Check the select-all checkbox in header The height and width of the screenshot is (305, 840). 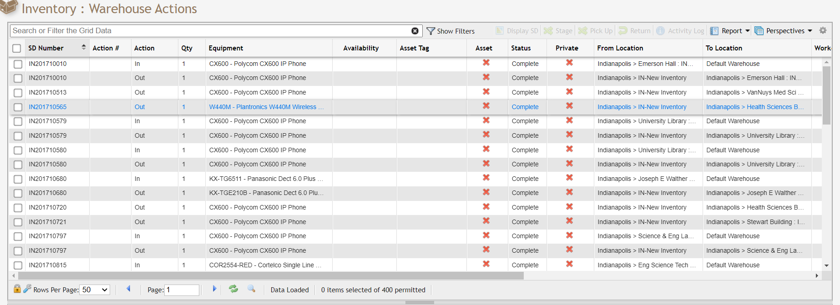(17, 48)
